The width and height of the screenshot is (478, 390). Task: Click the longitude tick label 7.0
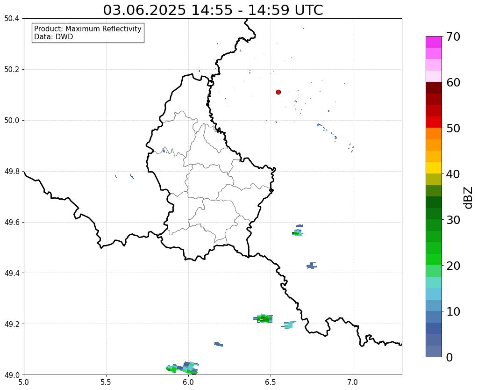coord(353,382)
